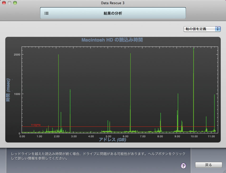Click the Data Rescue 3 window title
This screenshot has width=226, height=173.
click(x=113, y=3)
